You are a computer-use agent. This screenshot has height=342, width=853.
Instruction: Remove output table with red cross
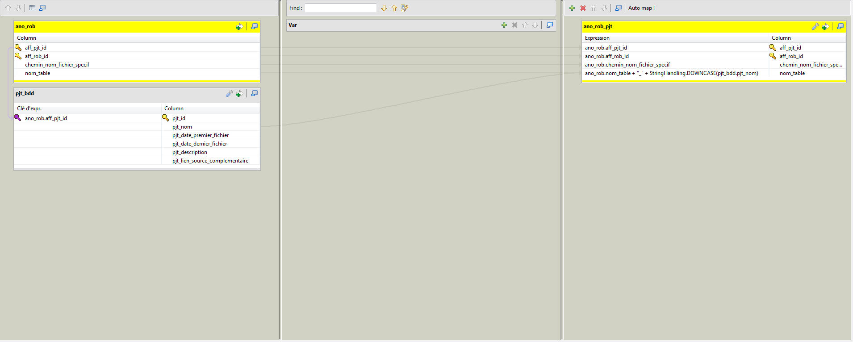click(x=583, y=8)
